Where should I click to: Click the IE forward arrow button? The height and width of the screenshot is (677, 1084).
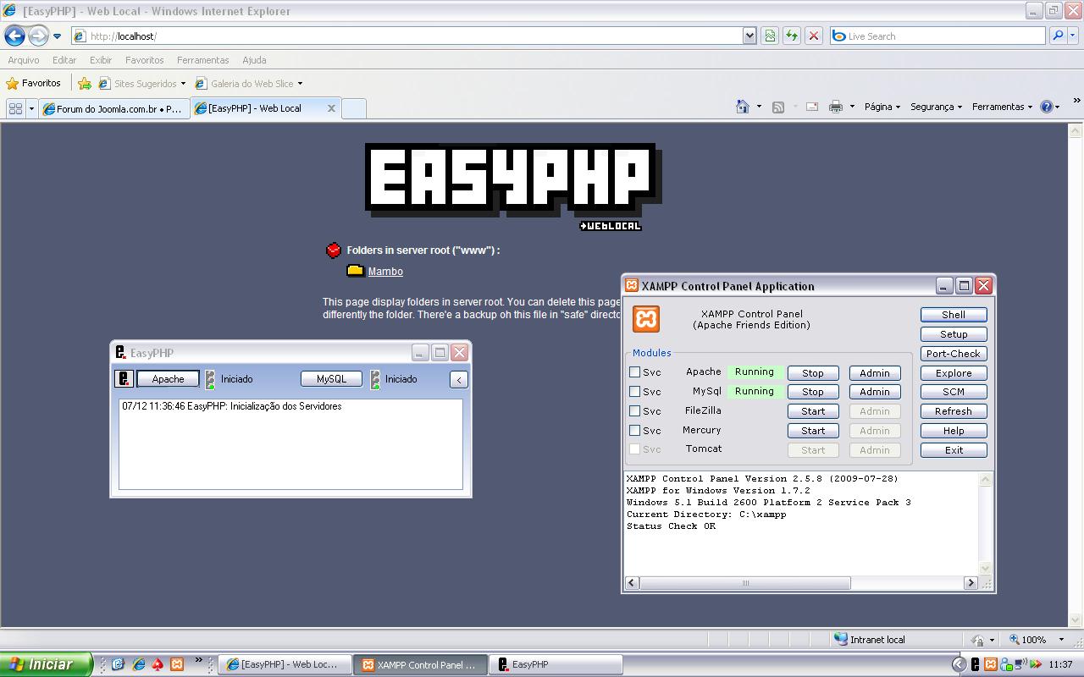tap(38, 36)
